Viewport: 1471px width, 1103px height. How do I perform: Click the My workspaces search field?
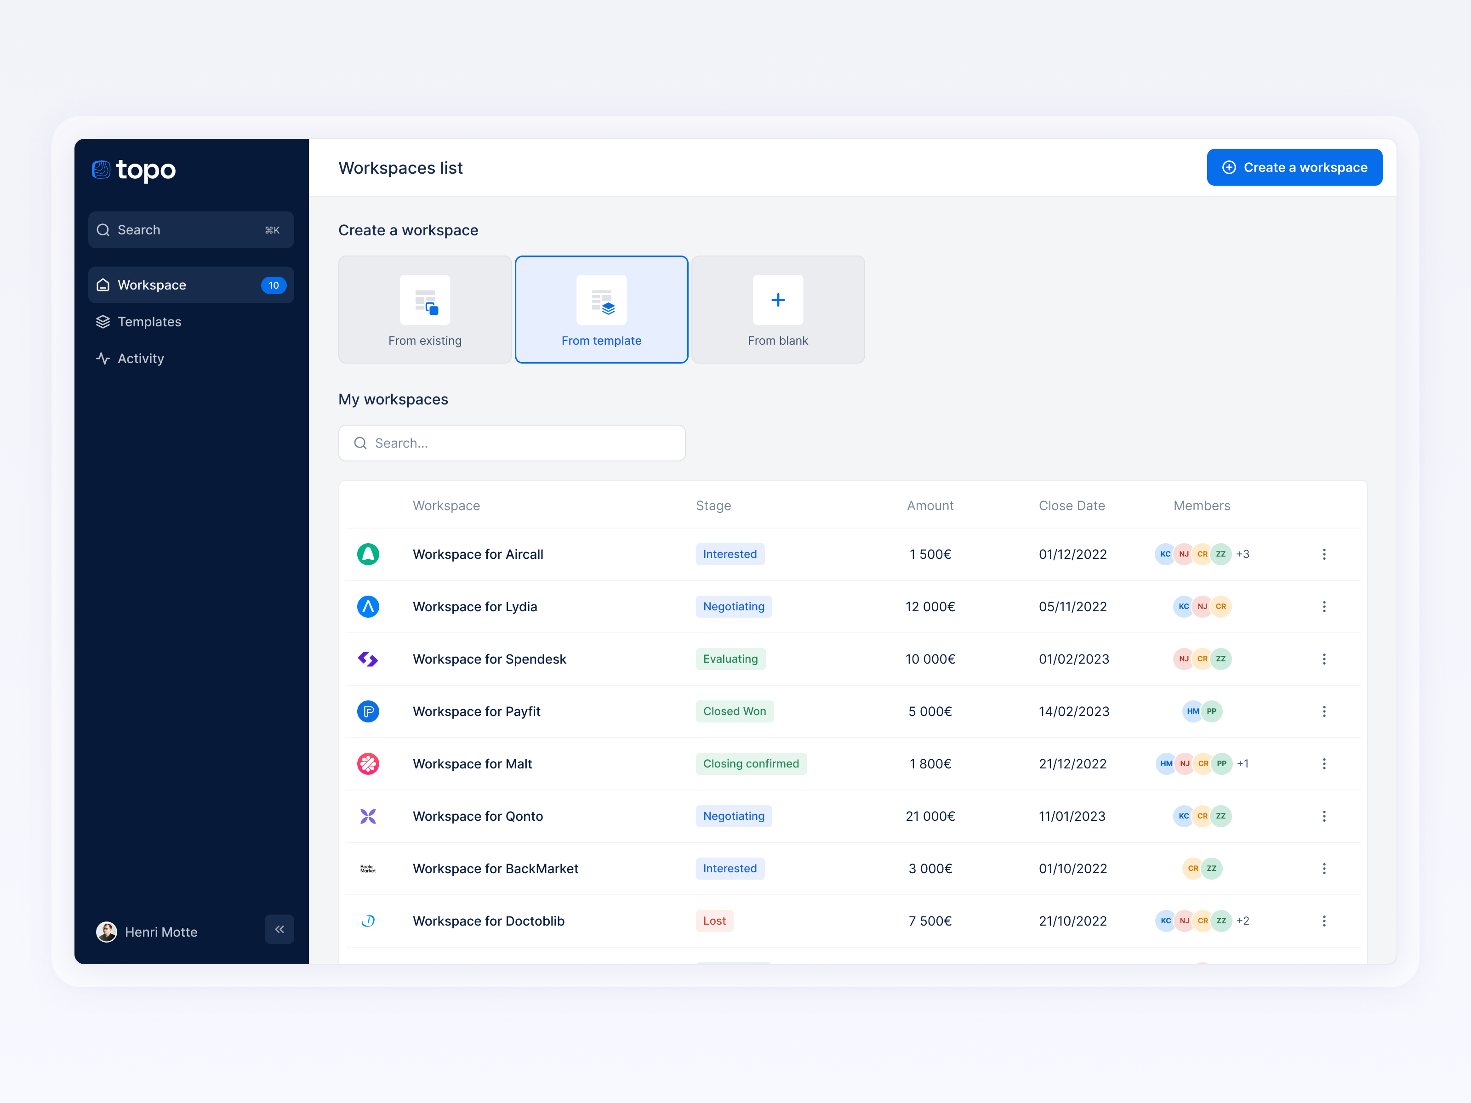511,443
